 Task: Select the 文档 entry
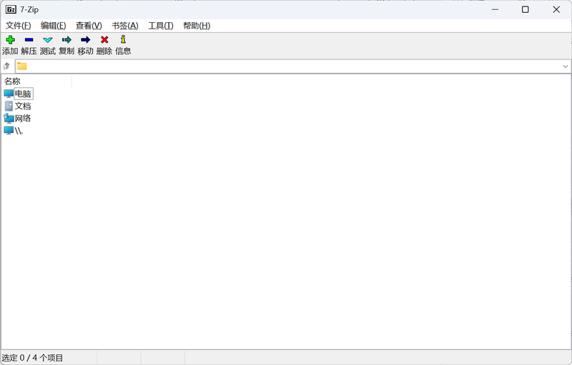23,106
